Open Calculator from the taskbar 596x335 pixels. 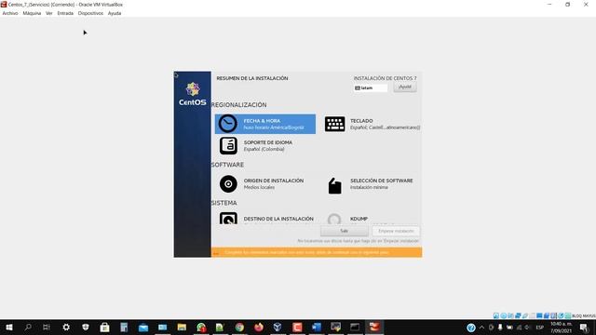coord(124,327)
